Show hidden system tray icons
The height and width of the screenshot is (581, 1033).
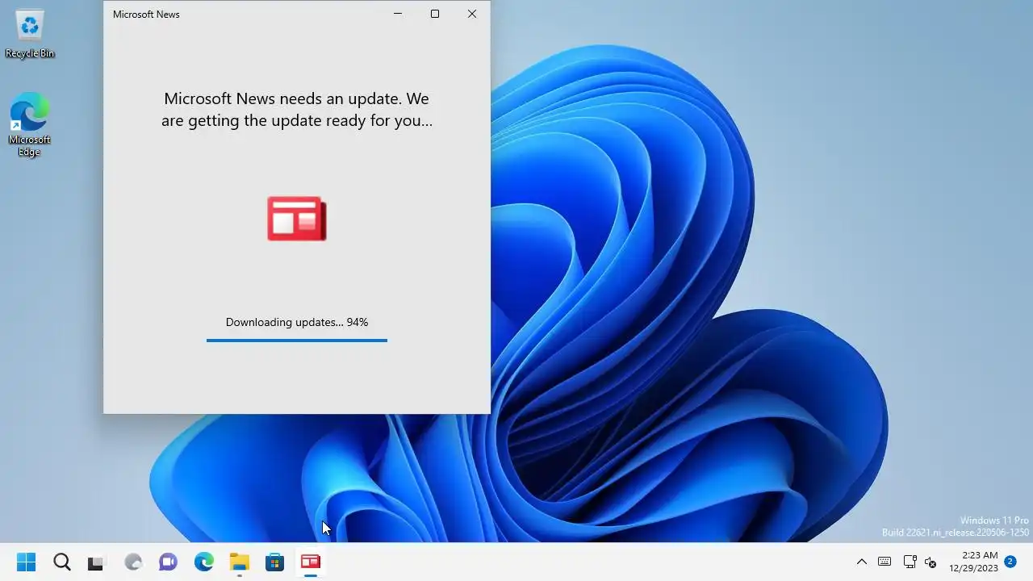click(x=861, y=562)
